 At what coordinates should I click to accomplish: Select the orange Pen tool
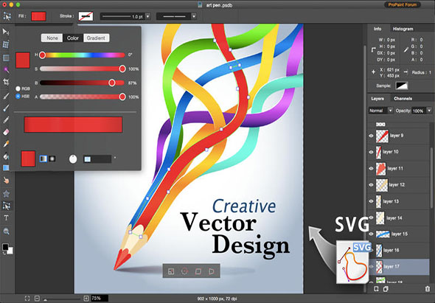pyautogui.click(x=6, y=144)
